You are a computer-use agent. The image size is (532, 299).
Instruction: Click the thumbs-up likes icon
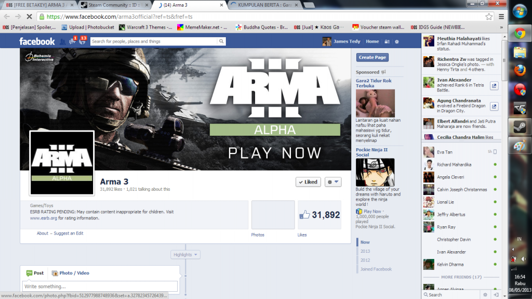(x=304, y=215)
